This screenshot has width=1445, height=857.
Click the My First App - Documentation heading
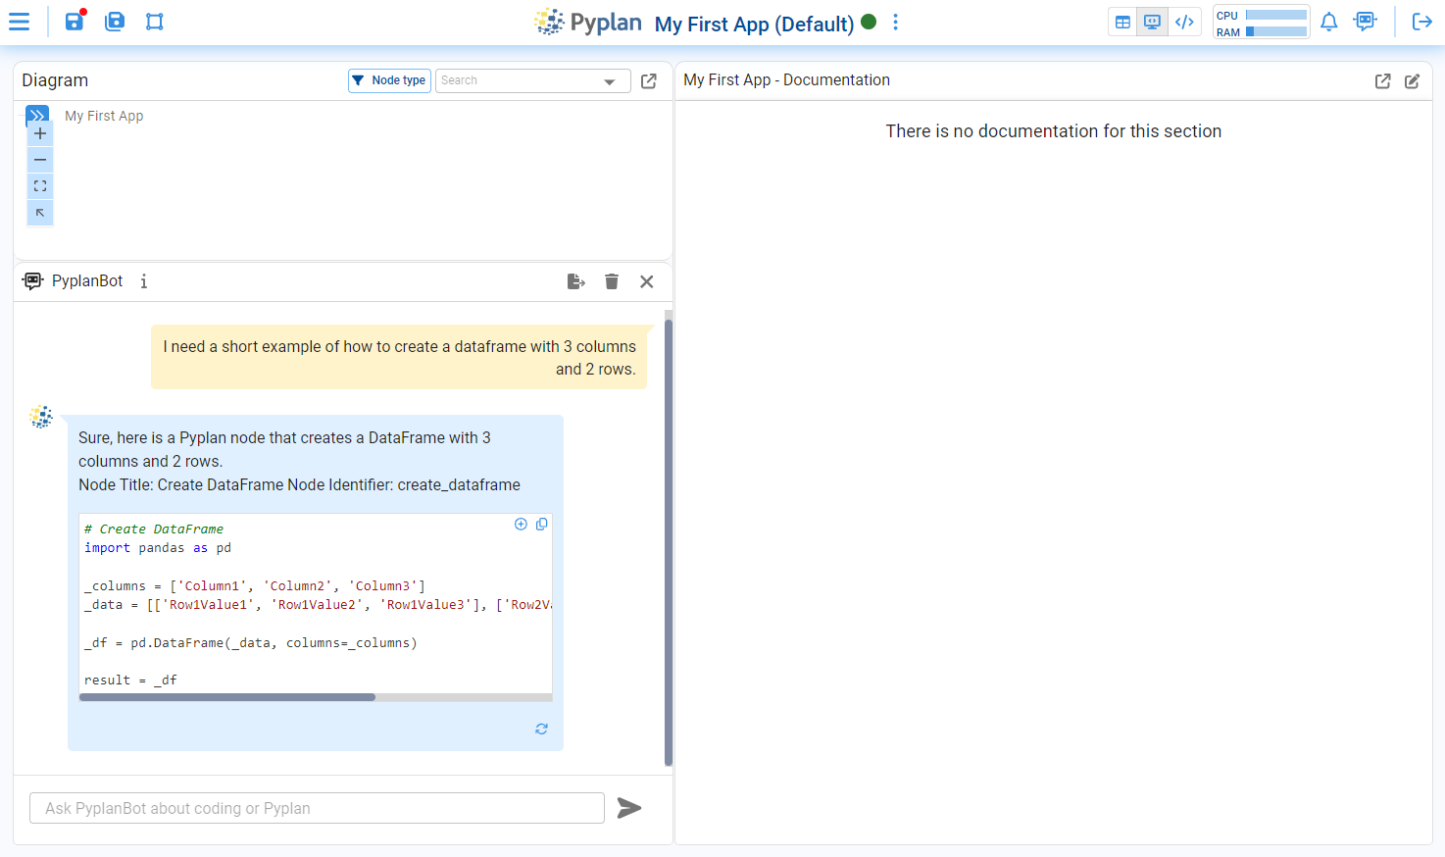[x=786, y=80]
